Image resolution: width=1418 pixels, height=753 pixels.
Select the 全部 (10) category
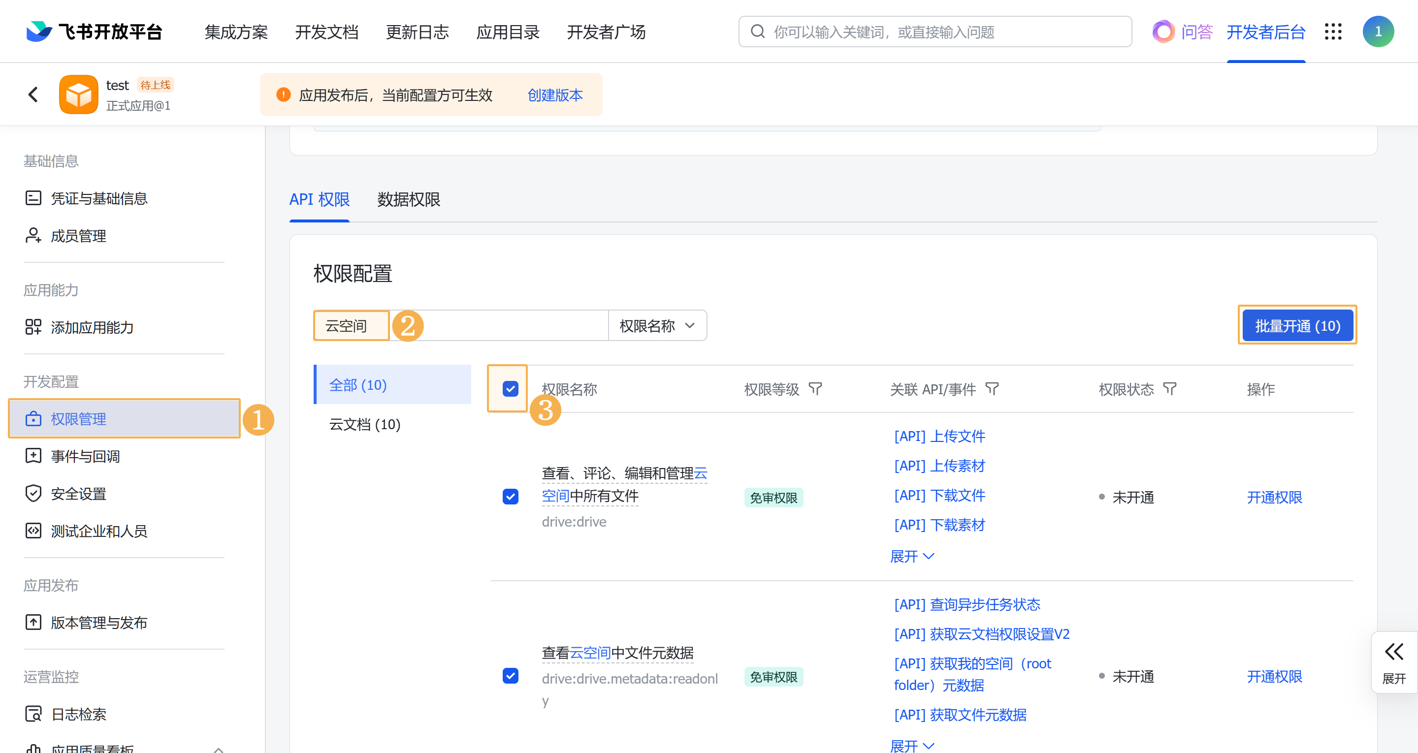tap(393, 384)
